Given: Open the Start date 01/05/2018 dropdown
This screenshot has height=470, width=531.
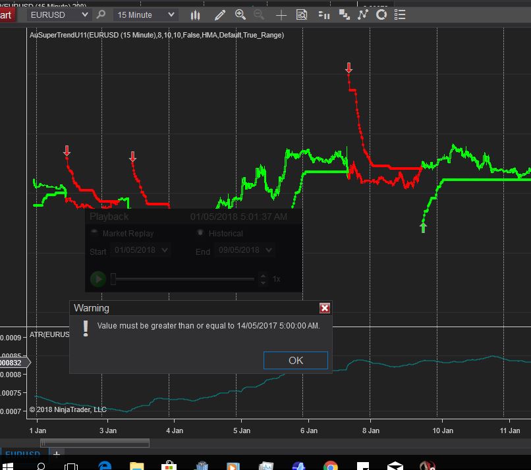Looking at the screenshot, I should pyautogui.click(x=140, y=250).
